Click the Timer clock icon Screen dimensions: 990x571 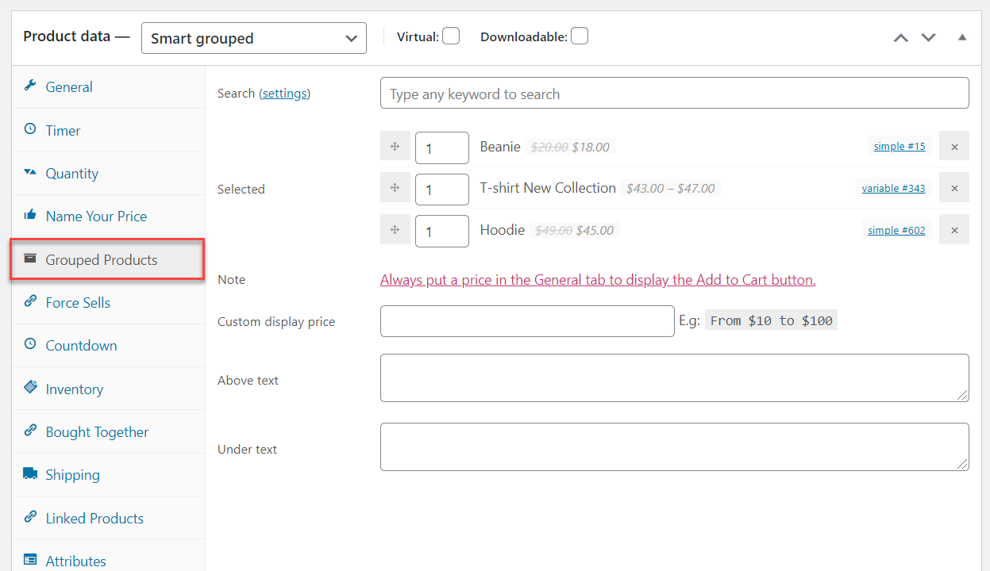[x=30, y=129]
